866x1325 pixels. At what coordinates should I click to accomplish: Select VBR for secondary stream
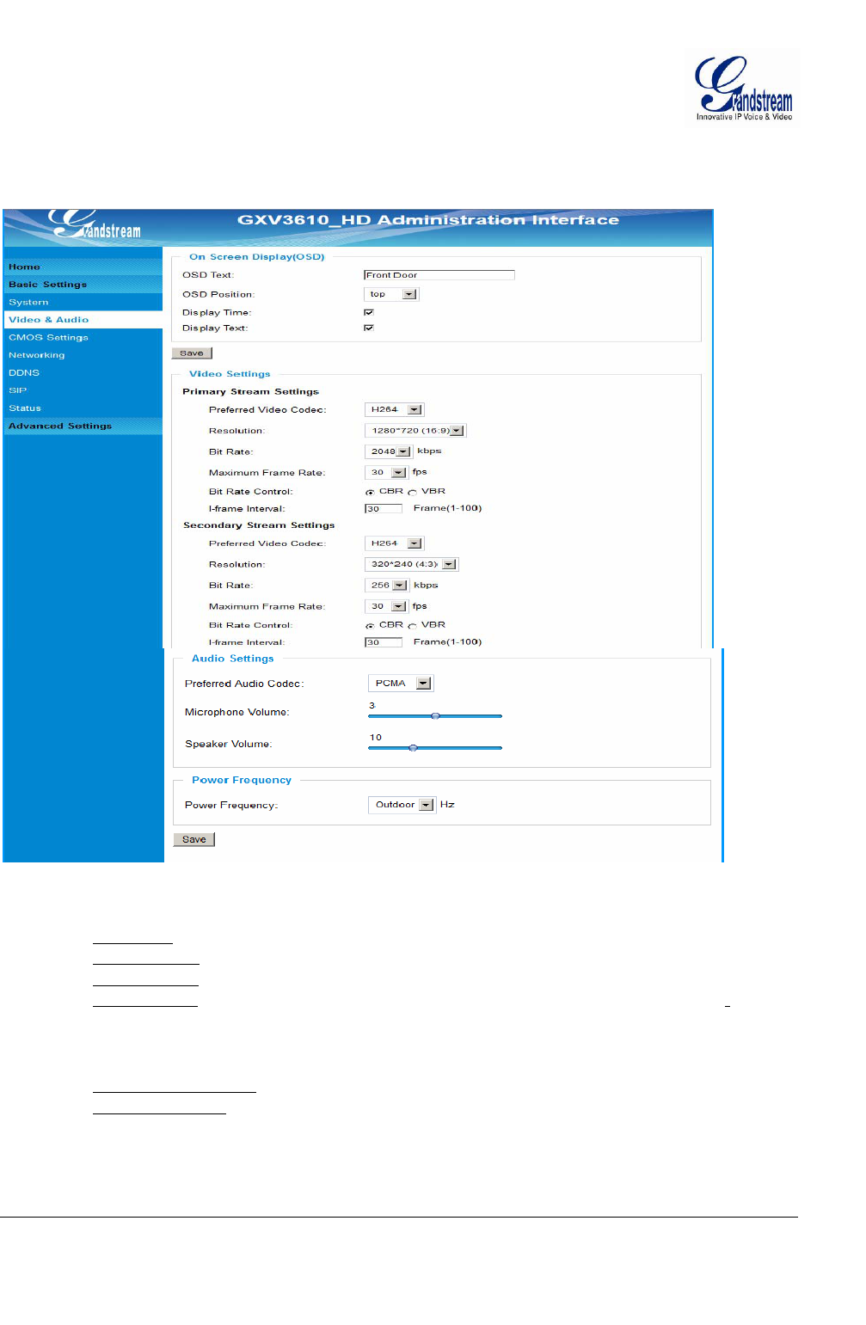click(x=413, y=626)
